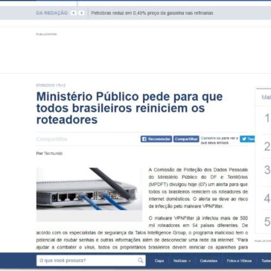Click the 'Por Tecmundo' author byline

coord(49,153)
